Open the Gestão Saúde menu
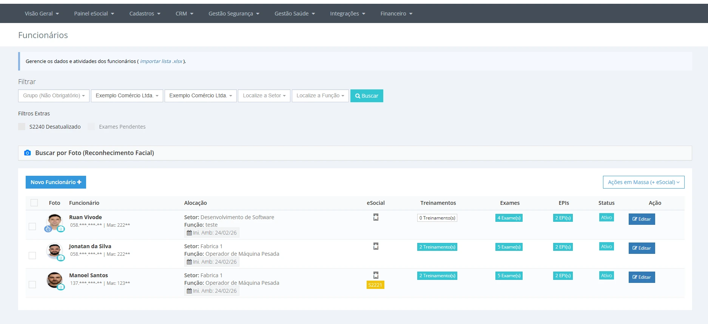 click(295, 14)
